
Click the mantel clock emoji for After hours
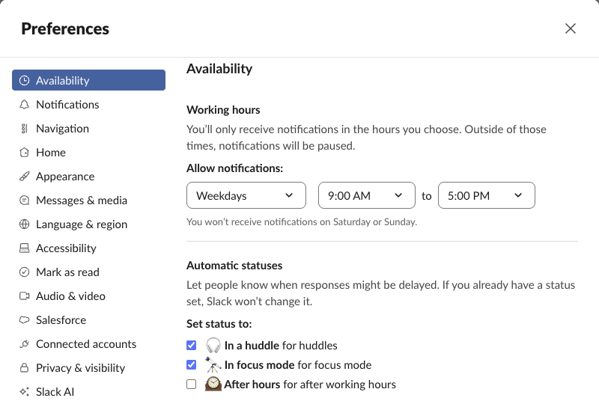pos(213,384)
